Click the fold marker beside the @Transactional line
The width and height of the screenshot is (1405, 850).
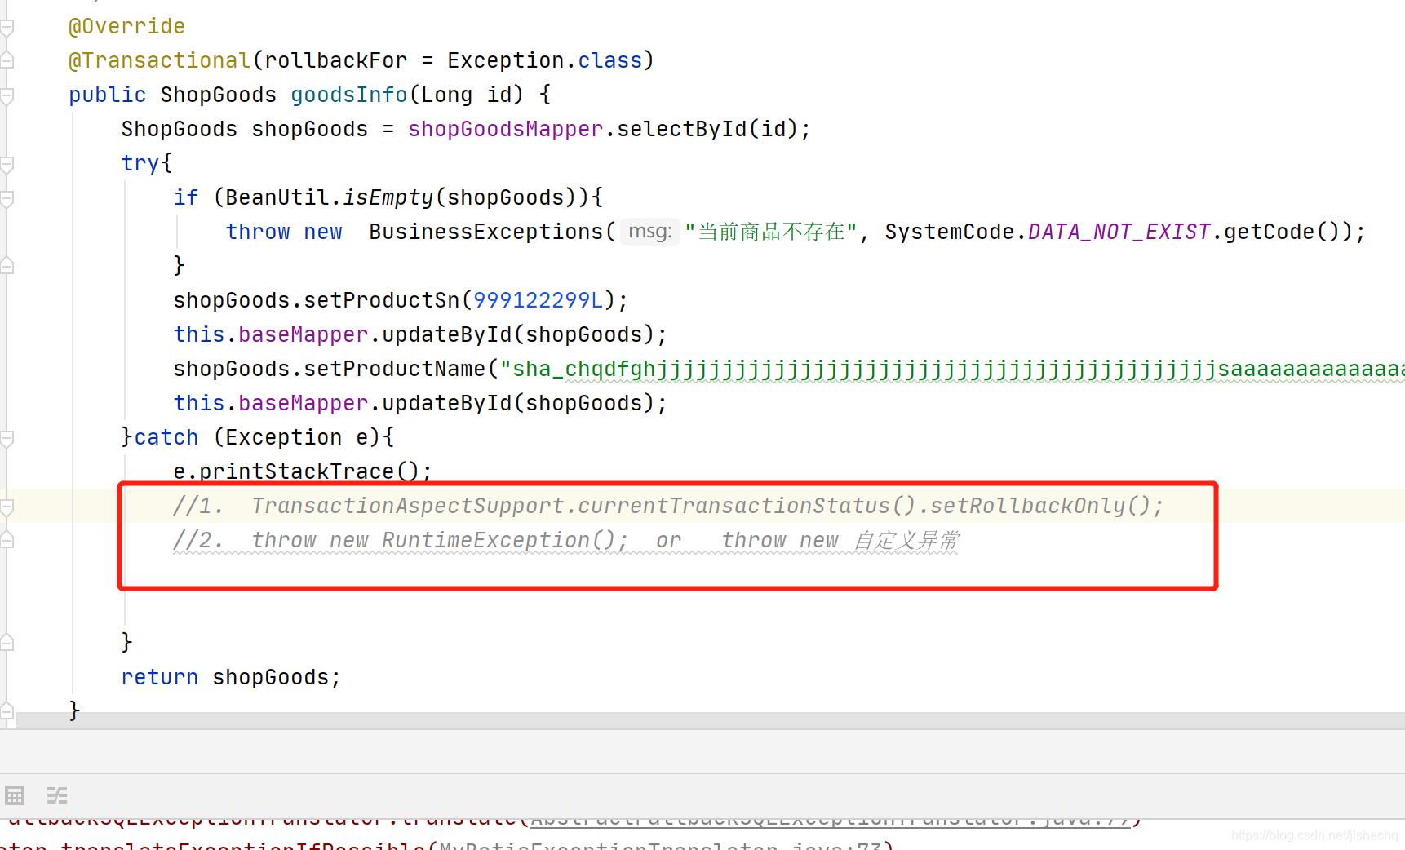click(7, 60)
